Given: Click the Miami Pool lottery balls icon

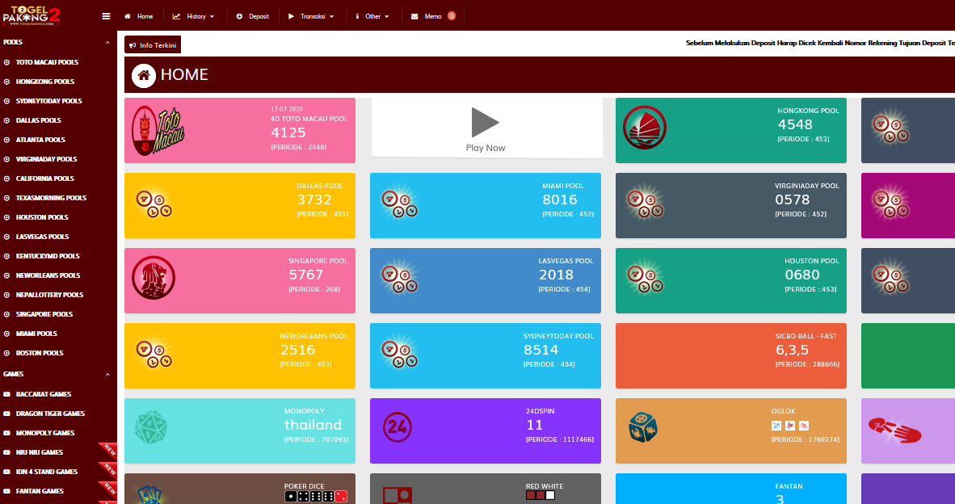Looking at the screenshot, I should 400,204.
